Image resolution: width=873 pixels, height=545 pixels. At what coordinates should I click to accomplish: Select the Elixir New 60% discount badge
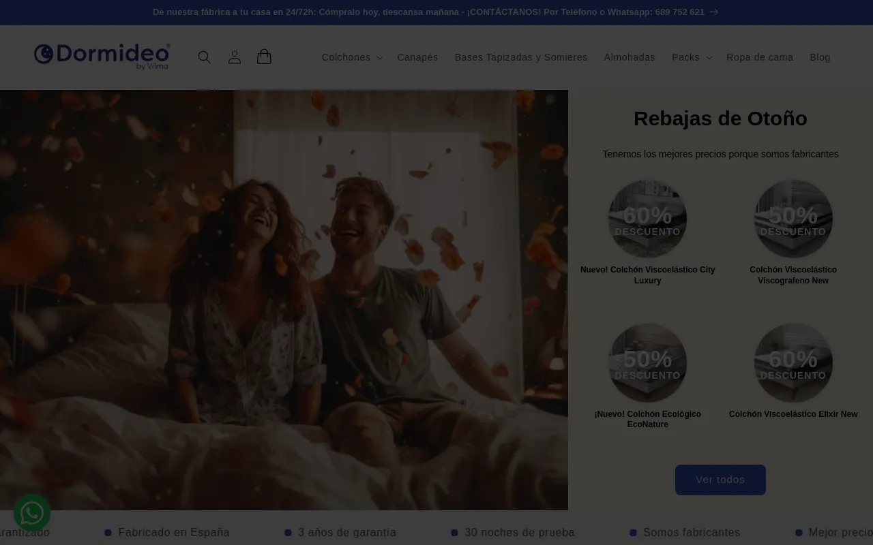pyautogui.click(x=793, y=363)
